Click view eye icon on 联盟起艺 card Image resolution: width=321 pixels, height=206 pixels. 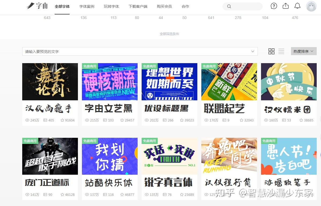206,120
